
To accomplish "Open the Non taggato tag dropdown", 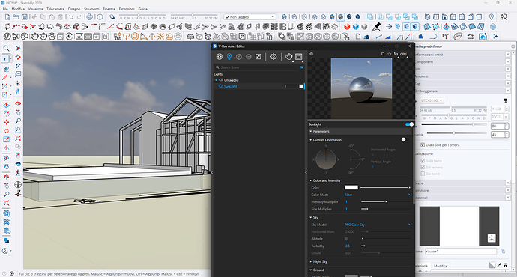I will tap(250, 17).
